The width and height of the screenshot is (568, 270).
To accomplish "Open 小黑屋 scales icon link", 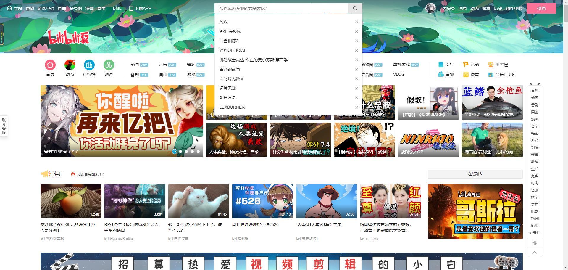I will coord(498,65).
